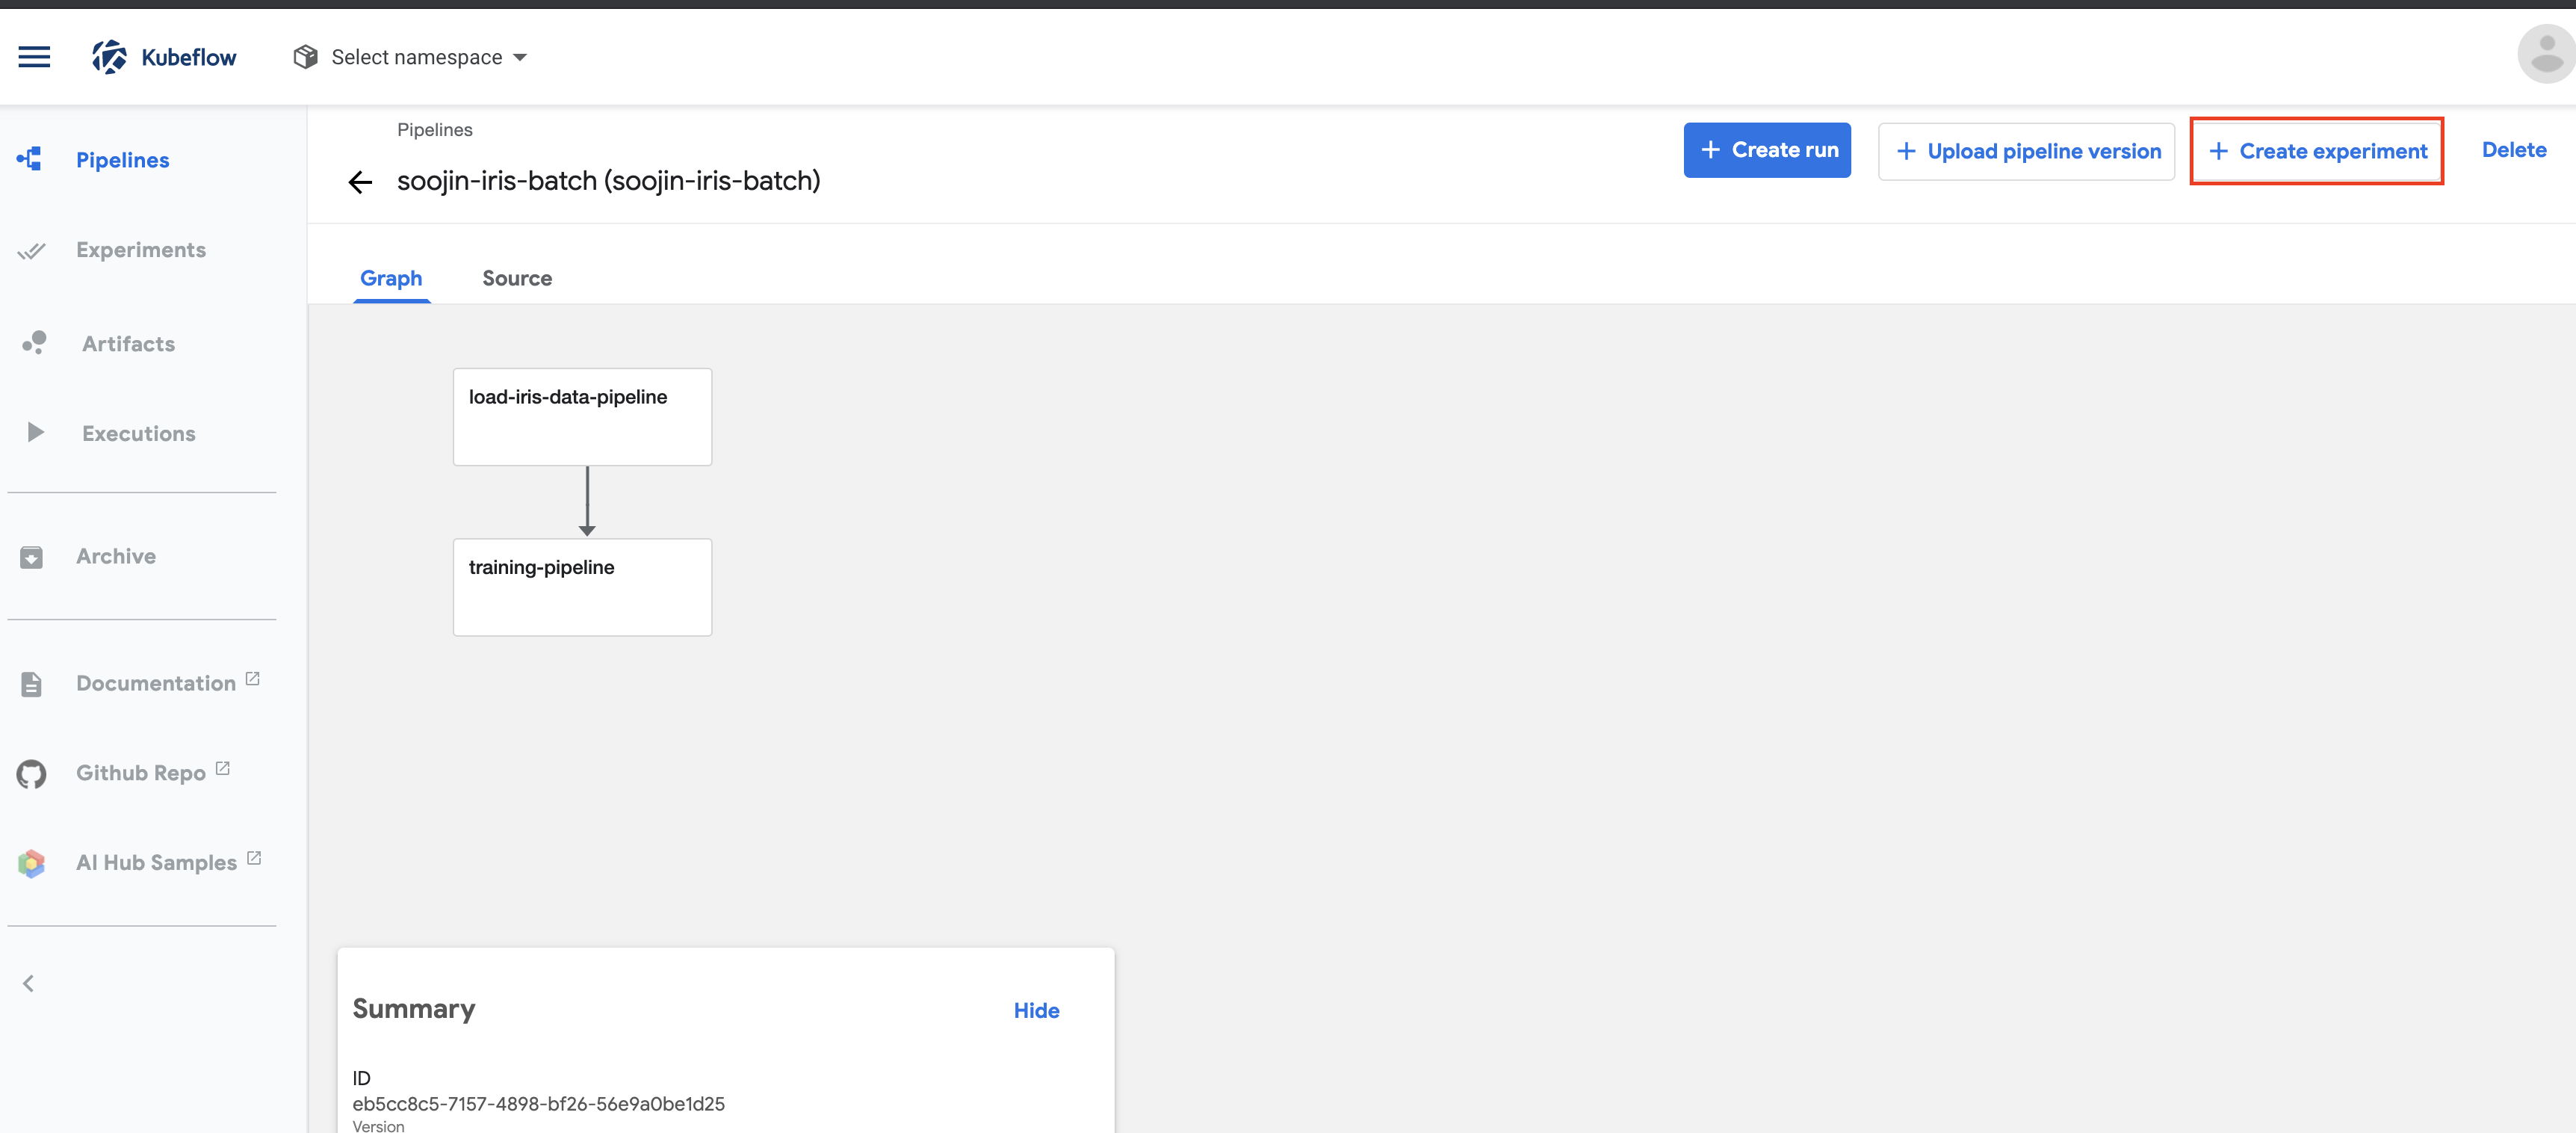Click Upload pipeline version button
2576x1133 pixels.
click(x=2026, y=151)
